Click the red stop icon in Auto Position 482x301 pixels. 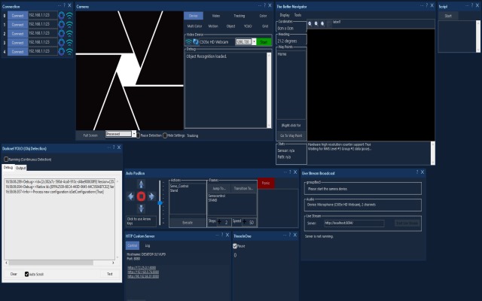141,196
